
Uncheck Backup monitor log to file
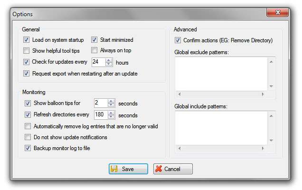pyautogui.click(x=28, y=148)
